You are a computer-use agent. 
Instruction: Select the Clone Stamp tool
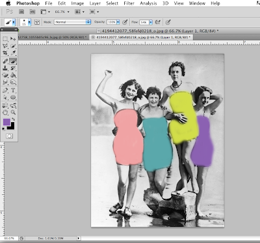coord(5,68)
